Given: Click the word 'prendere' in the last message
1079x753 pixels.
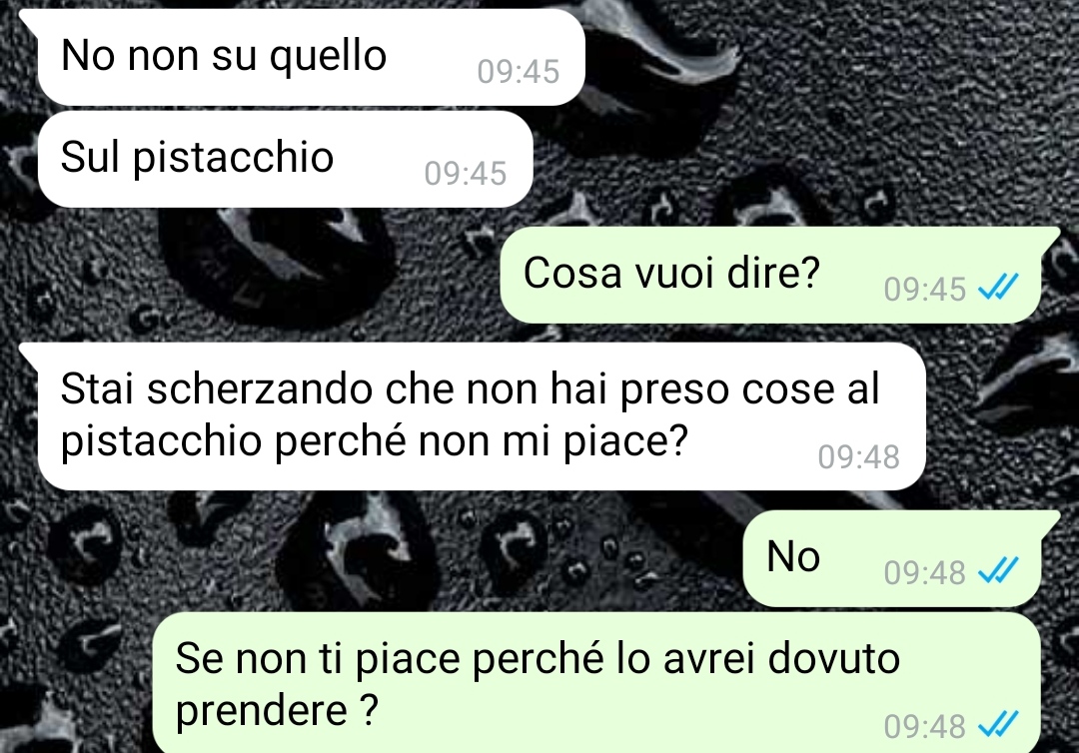Looking at the screenshot, I should pos(262,712).
